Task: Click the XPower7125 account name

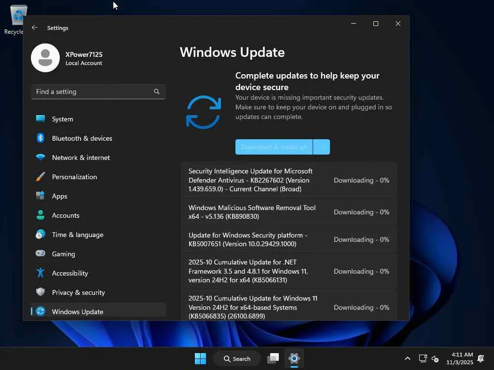Action: coord(84,54)
